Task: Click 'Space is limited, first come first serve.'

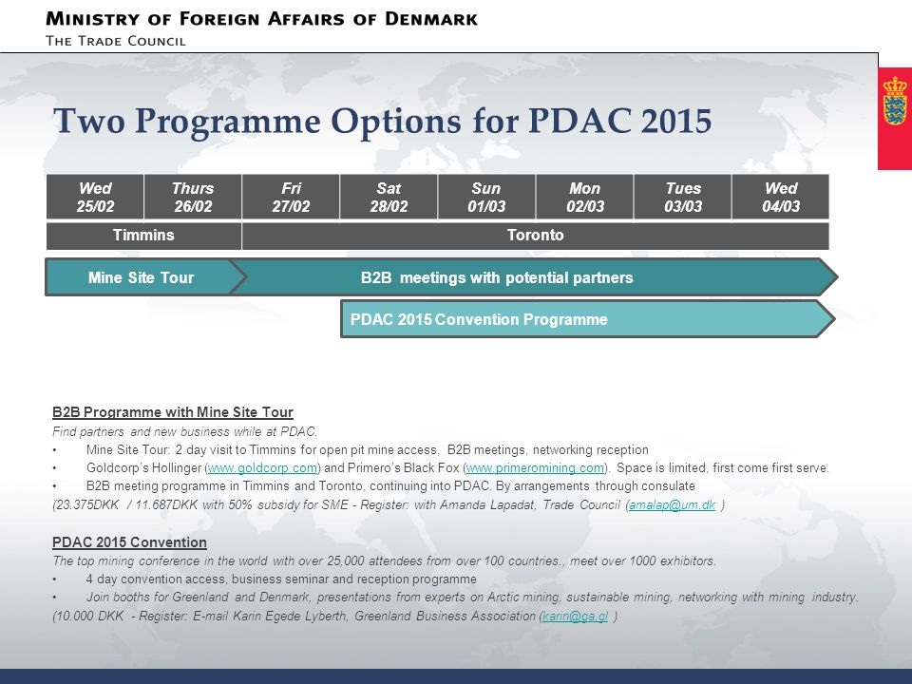Action: (722, 467)
